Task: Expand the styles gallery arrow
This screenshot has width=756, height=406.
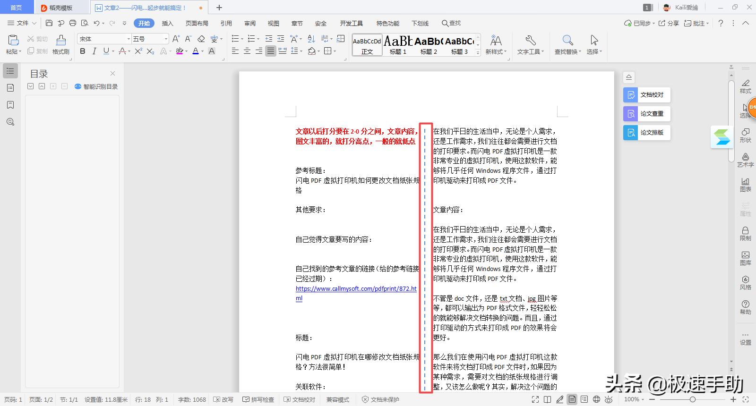Action: click(478, 52)
